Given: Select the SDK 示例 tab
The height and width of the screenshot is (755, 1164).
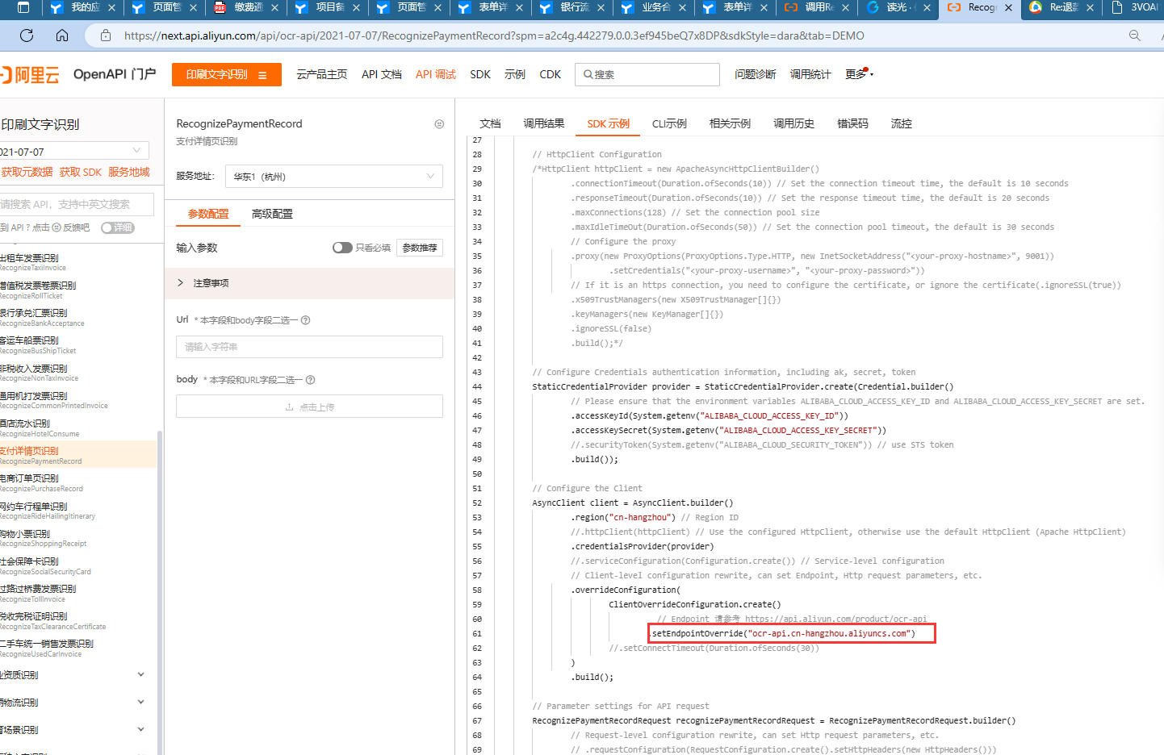Looking at the screenshot, I should 609,123.
